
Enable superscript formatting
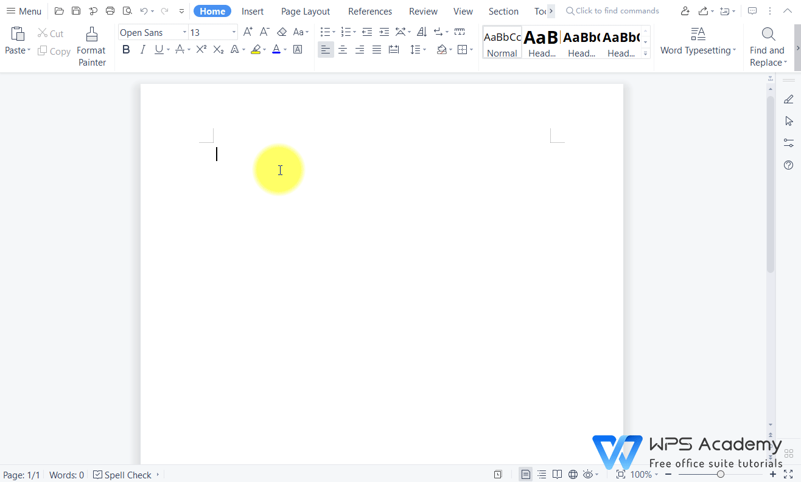point(201,50)
